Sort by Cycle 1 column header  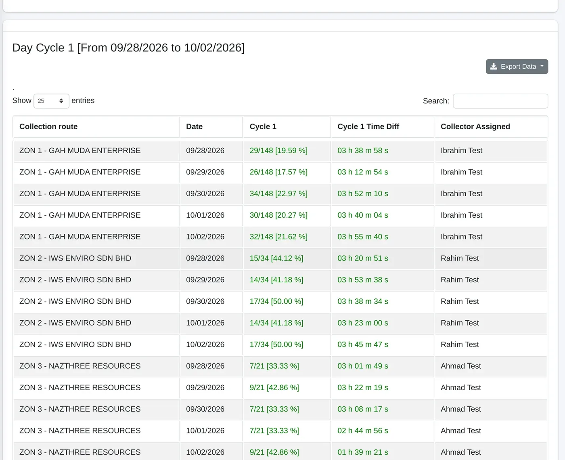click(287, 127)
